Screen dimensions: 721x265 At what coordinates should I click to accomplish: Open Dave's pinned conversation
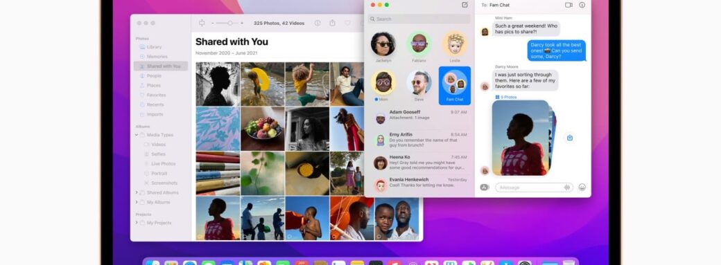[419, 86]
